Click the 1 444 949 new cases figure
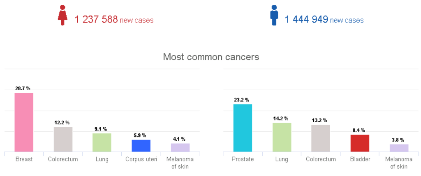421x176 pixels. (324, 20)
